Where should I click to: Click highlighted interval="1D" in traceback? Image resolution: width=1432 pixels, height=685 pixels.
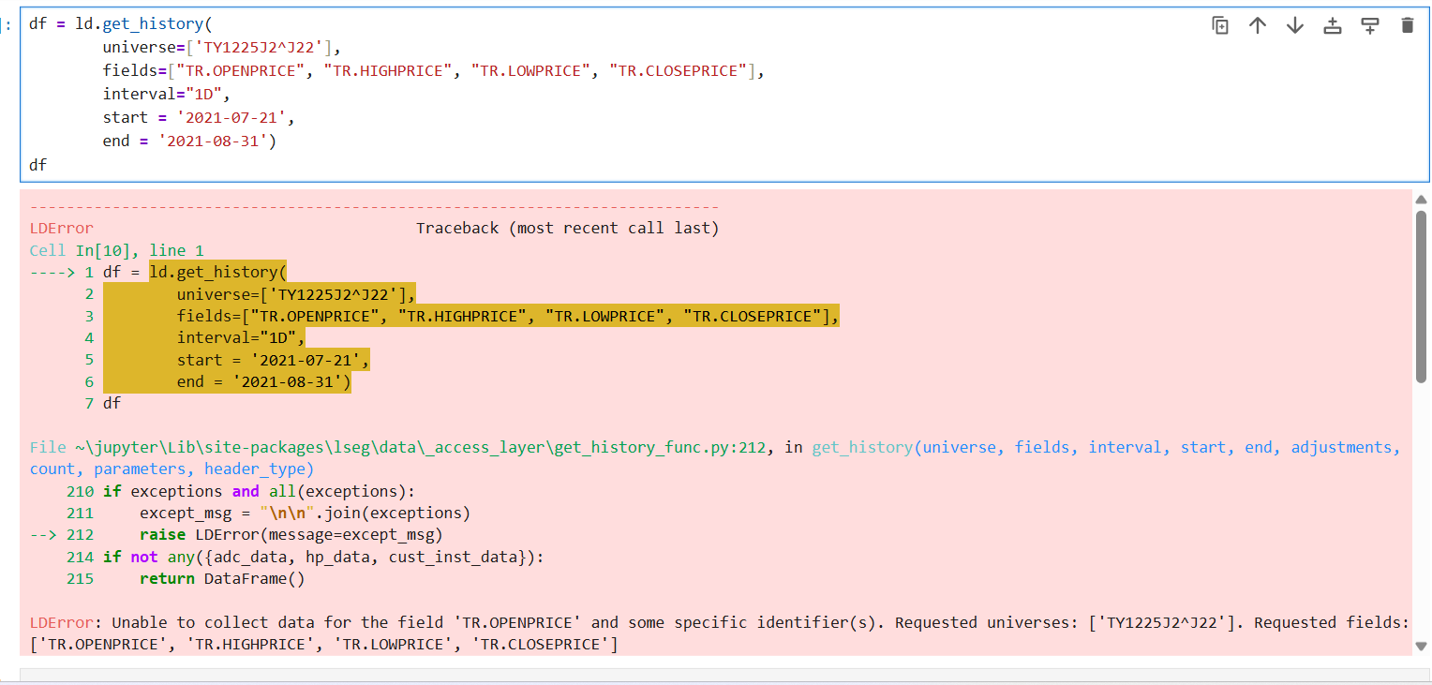[x=241, y=338]
